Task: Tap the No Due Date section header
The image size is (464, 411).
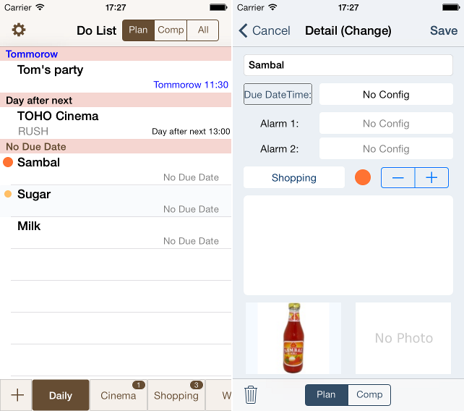Action: point(116,146)
